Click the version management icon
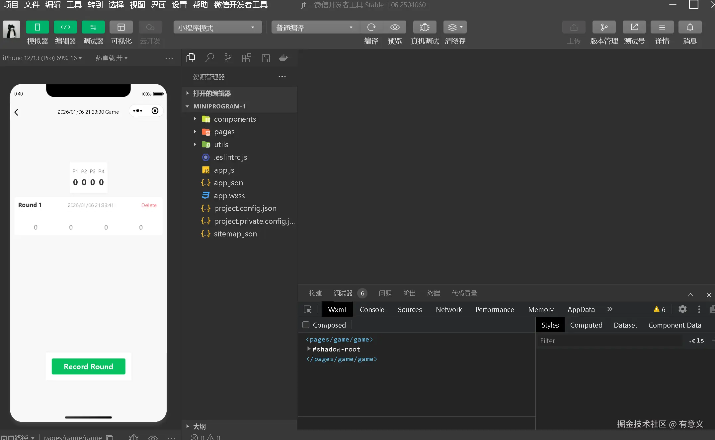 click(604, 27)
